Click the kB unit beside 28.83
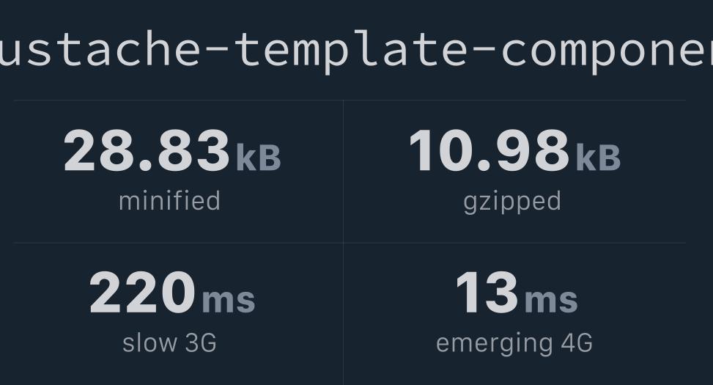The image size is (713, 385). coord(258,158)
